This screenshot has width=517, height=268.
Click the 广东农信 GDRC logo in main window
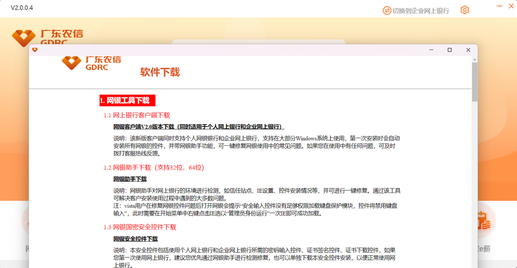(x=47, y=37)
